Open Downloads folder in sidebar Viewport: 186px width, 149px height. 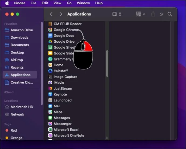(x=20, y=38)
